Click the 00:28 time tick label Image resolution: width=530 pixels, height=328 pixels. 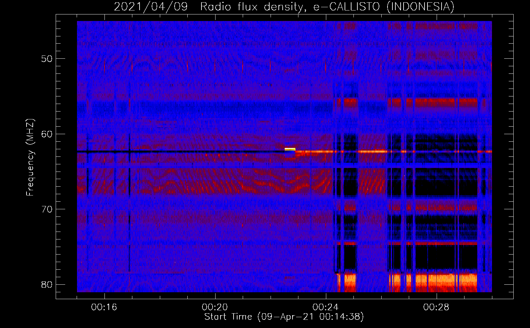(436, 307)
